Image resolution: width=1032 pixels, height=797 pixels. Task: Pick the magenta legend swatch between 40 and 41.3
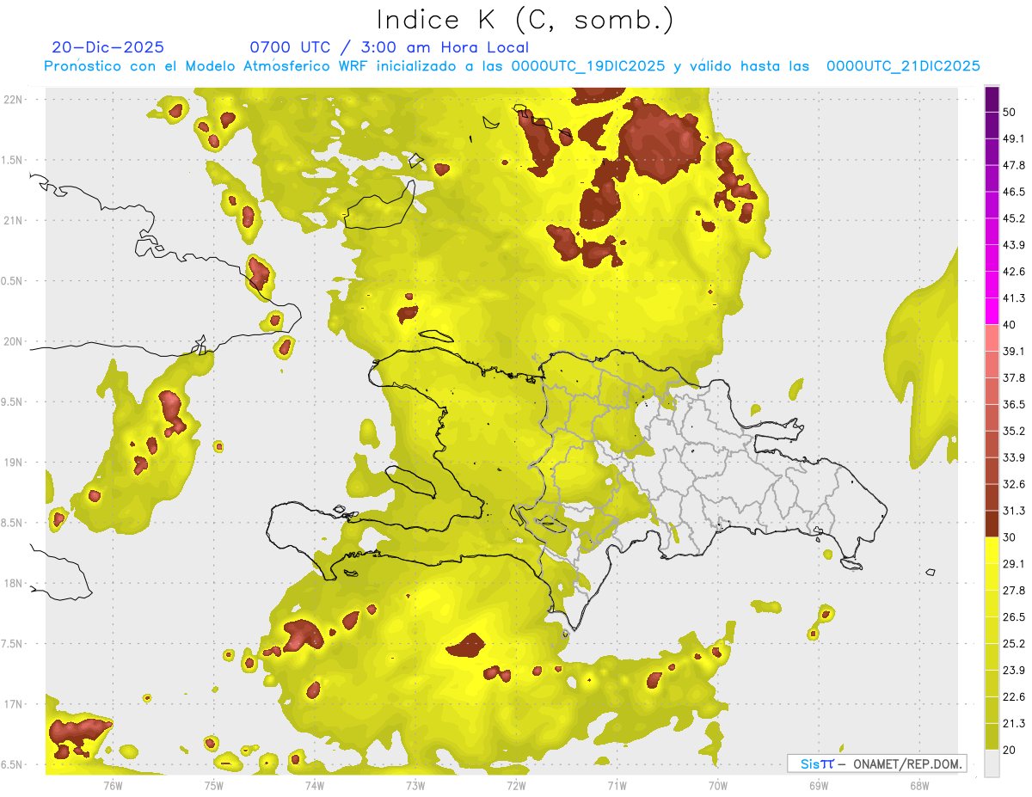coord(992,311)
